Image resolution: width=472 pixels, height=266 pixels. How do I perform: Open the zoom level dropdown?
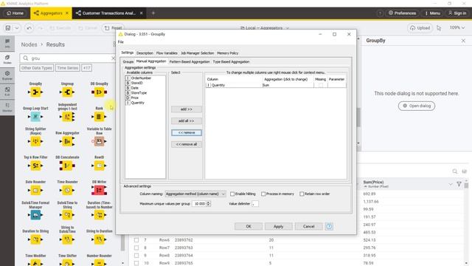click(457, 28)
